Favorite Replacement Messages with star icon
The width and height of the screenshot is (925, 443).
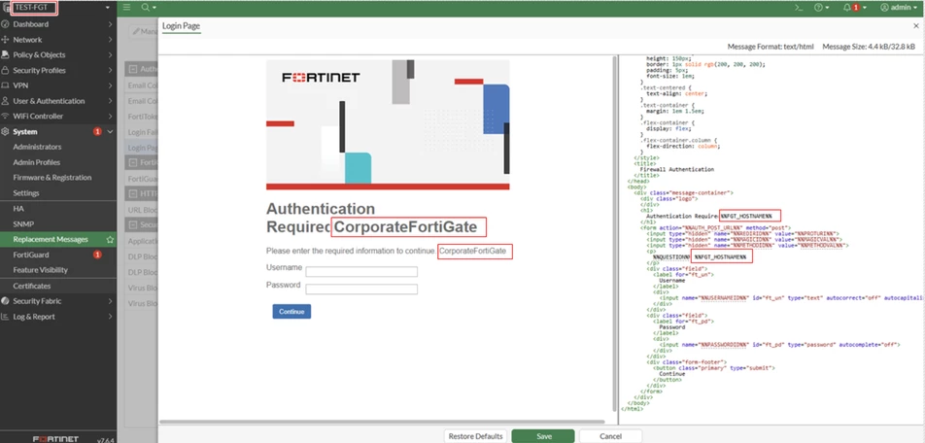point(110,240)
